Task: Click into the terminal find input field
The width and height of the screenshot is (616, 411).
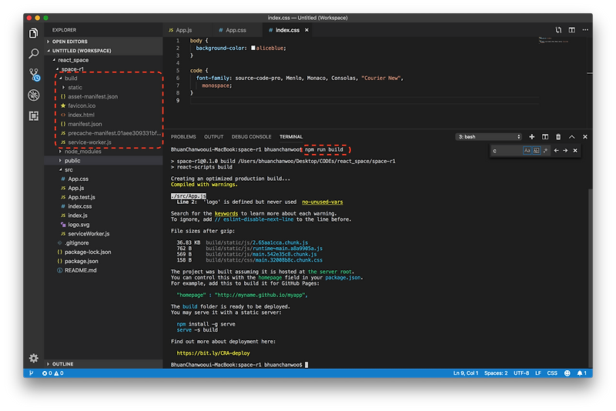Action: click(507, 151)
